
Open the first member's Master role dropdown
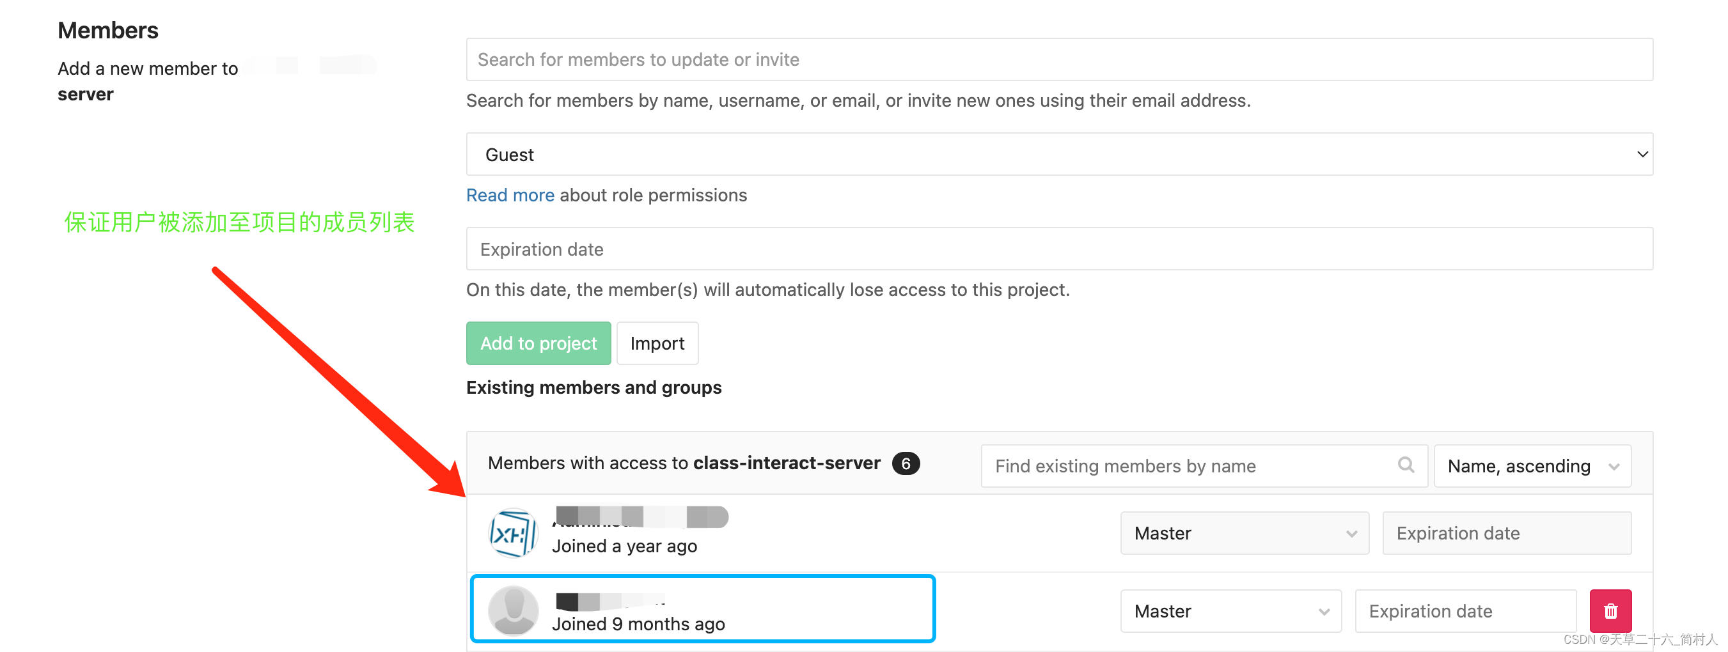(x=1245, y=532)
